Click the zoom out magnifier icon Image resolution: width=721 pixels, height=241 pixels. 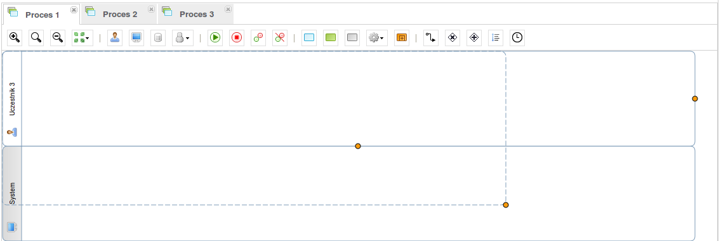coord(58,37)
